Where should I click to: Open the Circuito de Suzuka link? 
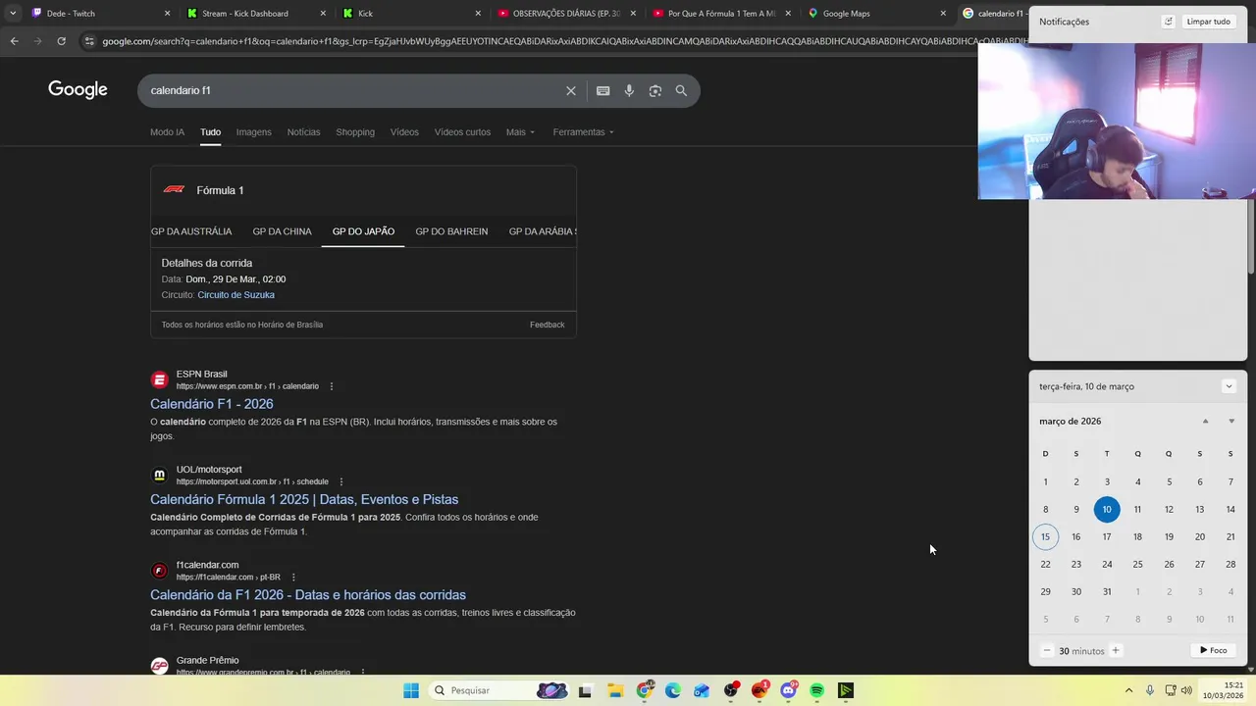[x=235, y=294]
